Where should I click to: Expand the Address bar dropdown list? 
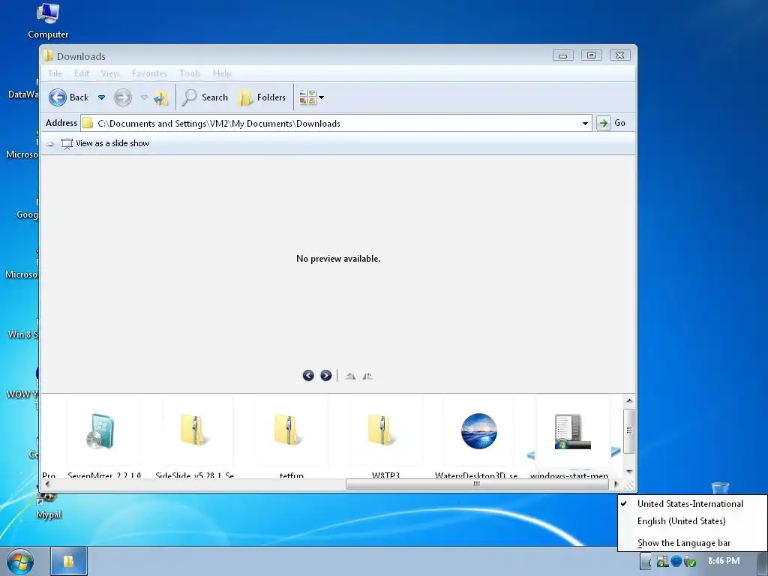click(x=585, y=124)
